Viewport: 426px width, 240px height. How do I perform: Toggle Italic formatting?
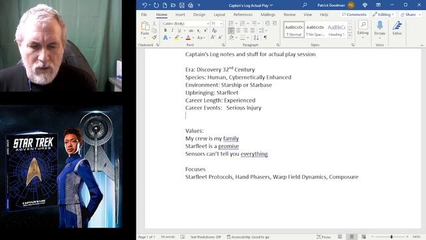point(172,31)
